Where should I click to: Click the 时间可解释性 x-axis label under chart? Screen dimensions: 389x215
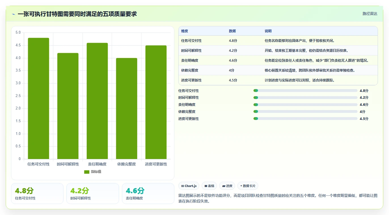[x=68, y=164]
